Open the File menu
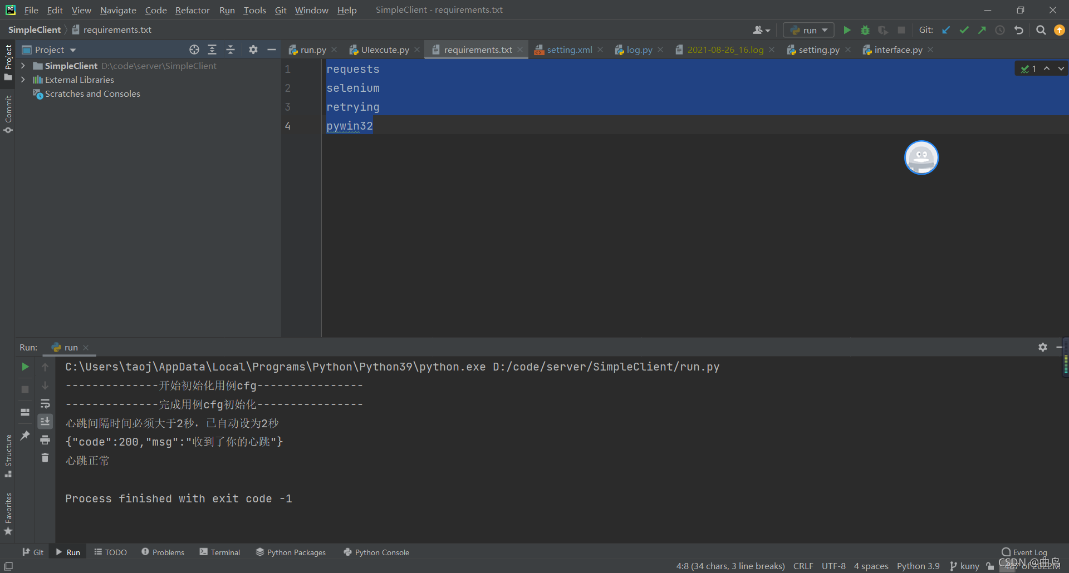 click(31, 10)
